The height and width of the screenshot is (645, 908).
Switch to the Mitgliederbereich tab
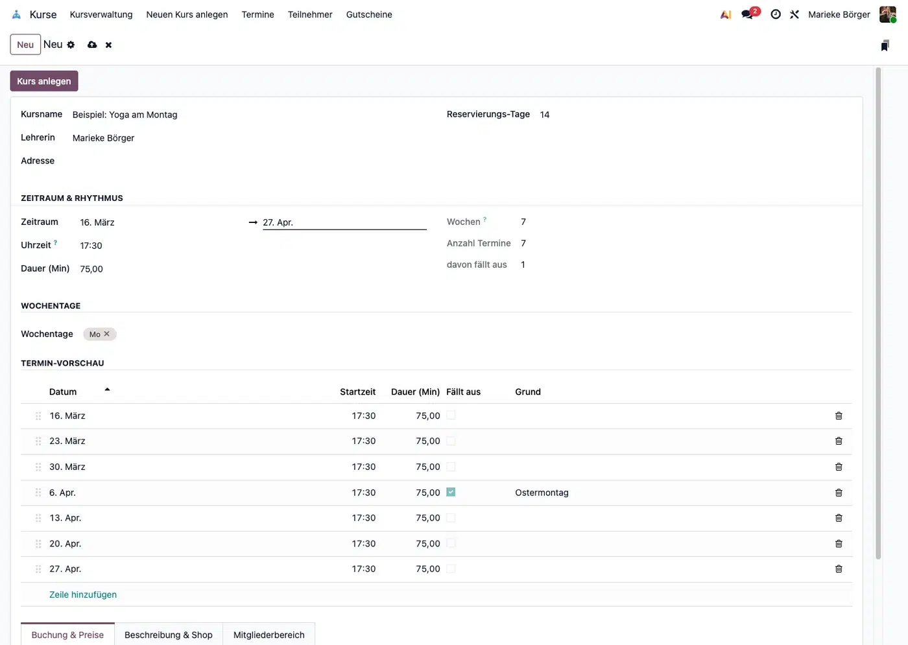pos(269,635)
